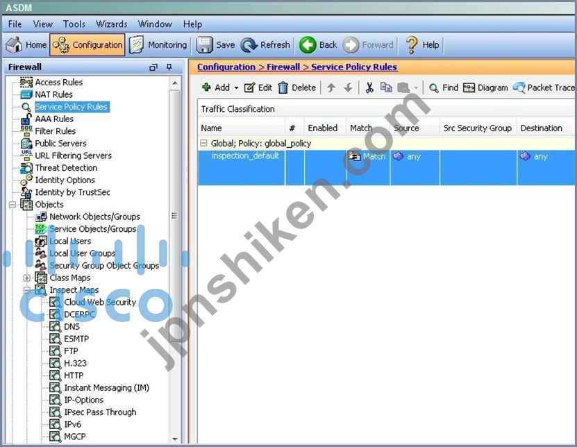Open Local Users

pyautogui.click(x=70, y=241)
